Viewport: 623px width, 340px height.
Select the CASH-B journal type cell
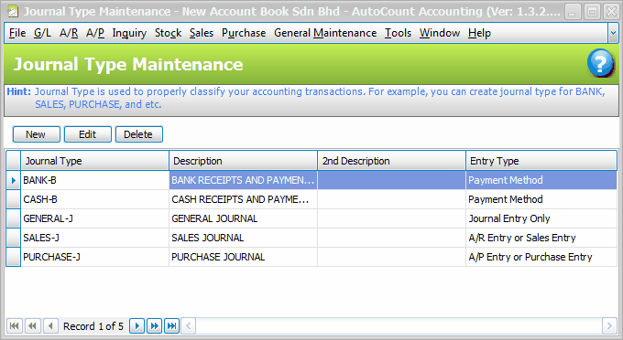point(94,199)
